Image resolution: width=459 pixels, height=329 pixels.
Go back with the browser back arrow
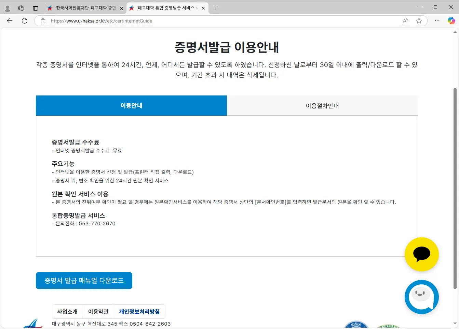coord(10,21)
